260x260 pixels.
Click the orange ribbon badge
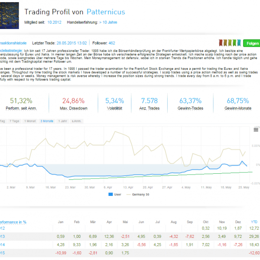(224, 43)
